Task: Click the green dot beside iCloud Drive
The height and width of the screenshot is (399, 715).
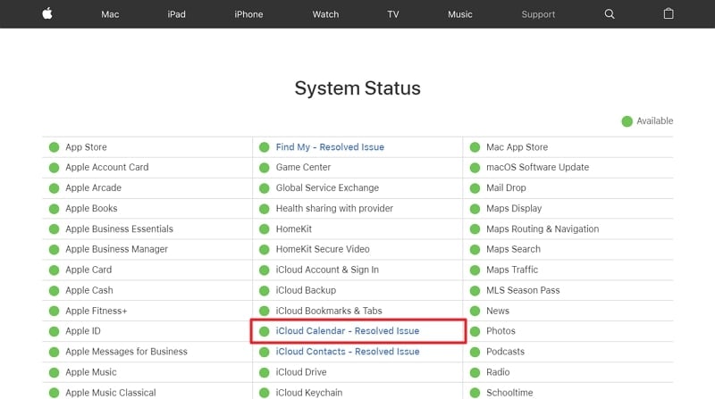Action: (265, 372)
